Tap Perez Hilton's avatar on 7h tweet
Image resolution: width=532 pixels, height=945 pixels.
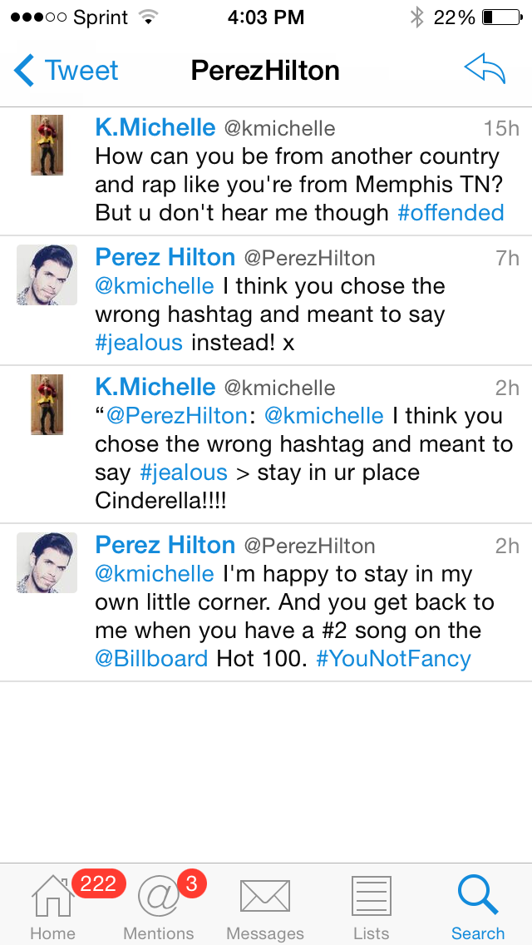pos(47,275)
